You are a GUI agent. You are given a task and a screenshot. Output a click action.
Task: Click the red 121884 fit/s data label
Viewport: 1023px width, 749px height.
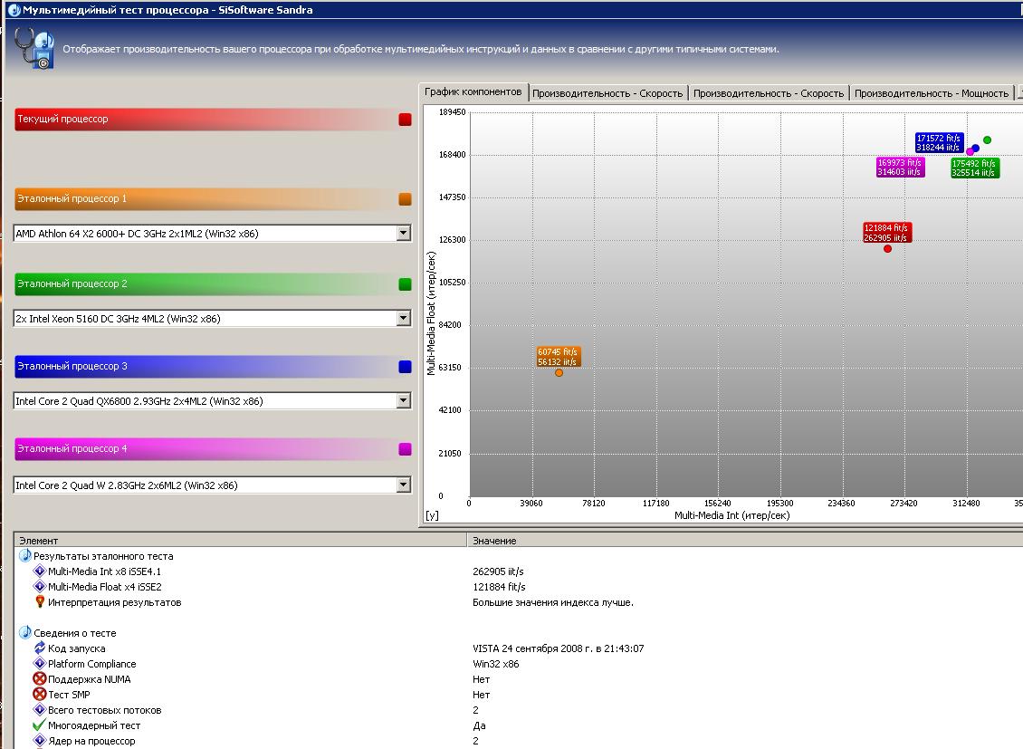[x=886, y=233]
